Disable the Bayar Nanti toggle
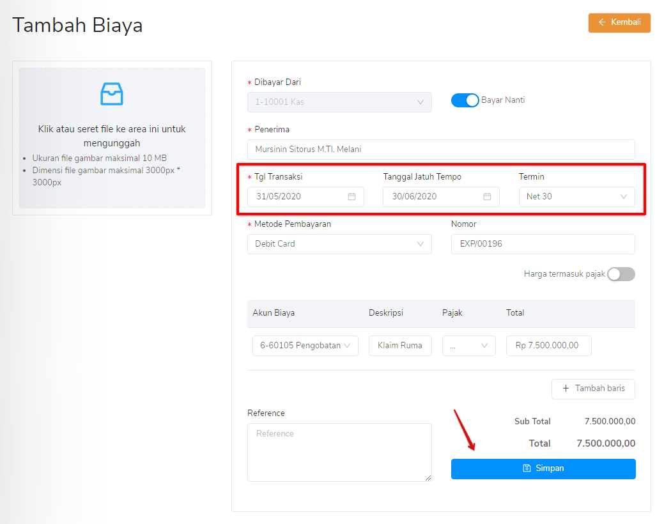The width and height of the screenshot is (664, 524). 465,100
